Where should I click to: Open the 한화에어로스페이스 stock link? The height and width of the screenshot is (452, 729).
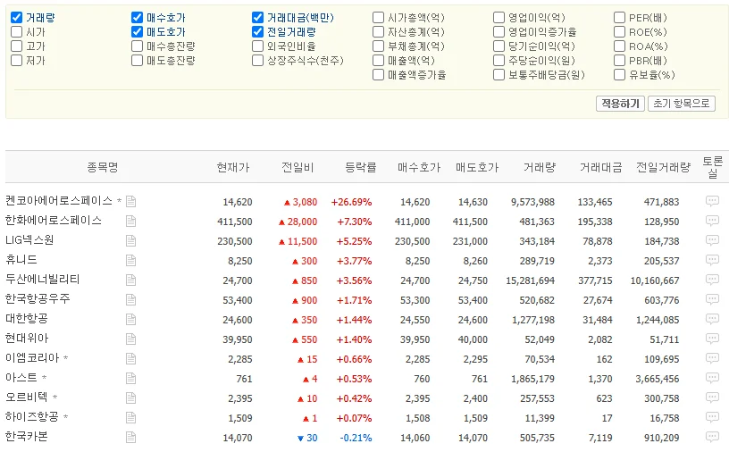(54, 220)
